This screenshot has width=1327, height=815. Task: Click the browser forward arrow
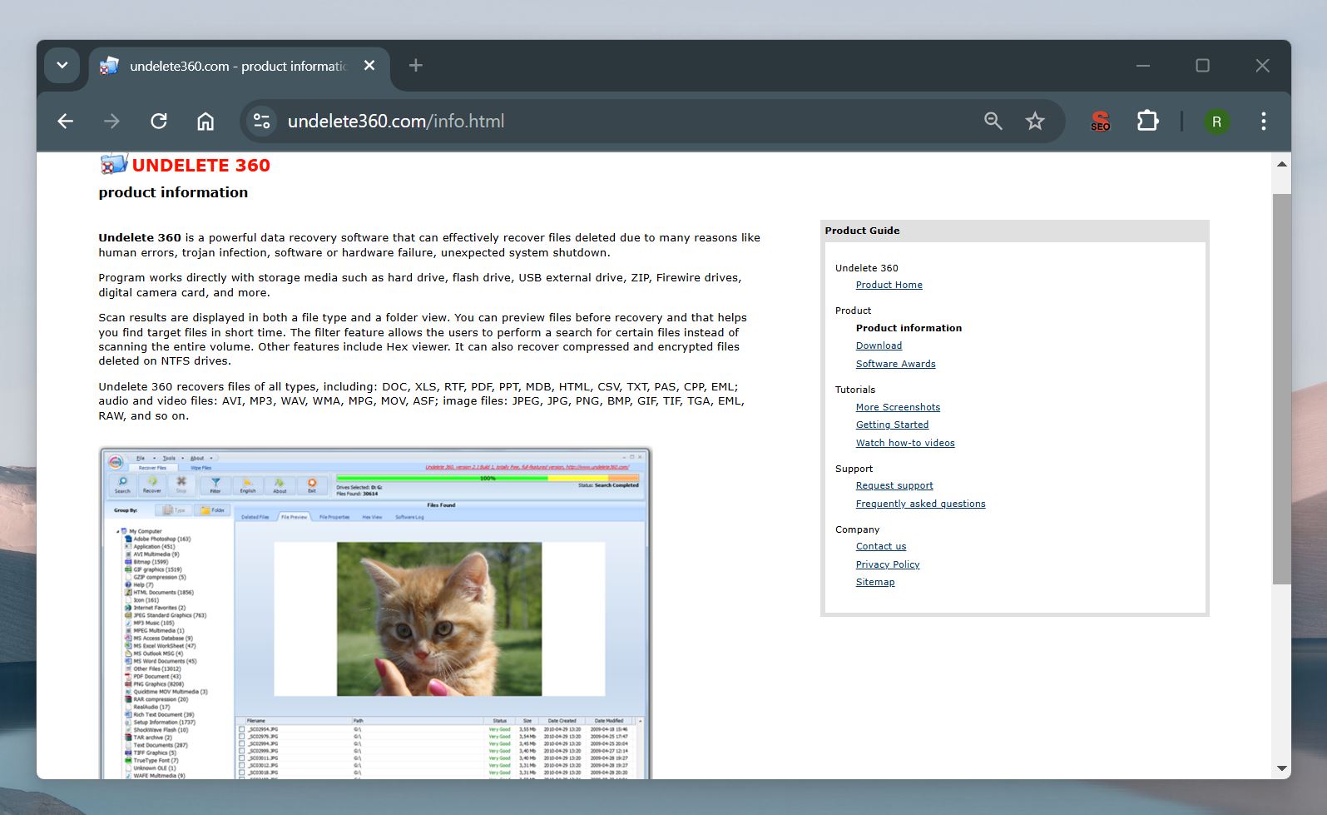[x=111, y=122]
